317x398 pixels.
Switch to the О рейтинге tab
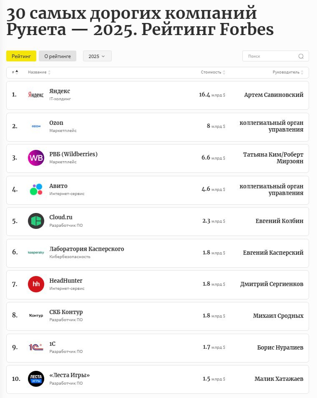coord(58,56)
